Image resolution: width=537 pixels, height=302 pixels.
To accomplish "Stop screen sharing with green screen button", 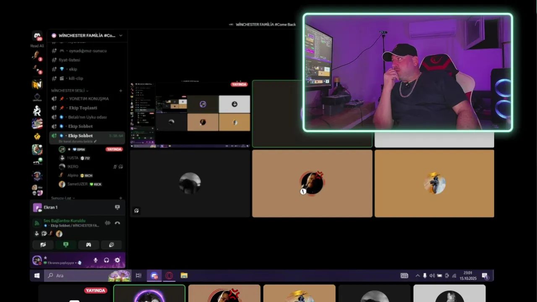I will (x=66, y=245).
